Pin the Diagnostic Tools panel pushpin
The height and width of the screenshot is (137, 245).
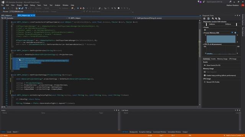point(237,16)
